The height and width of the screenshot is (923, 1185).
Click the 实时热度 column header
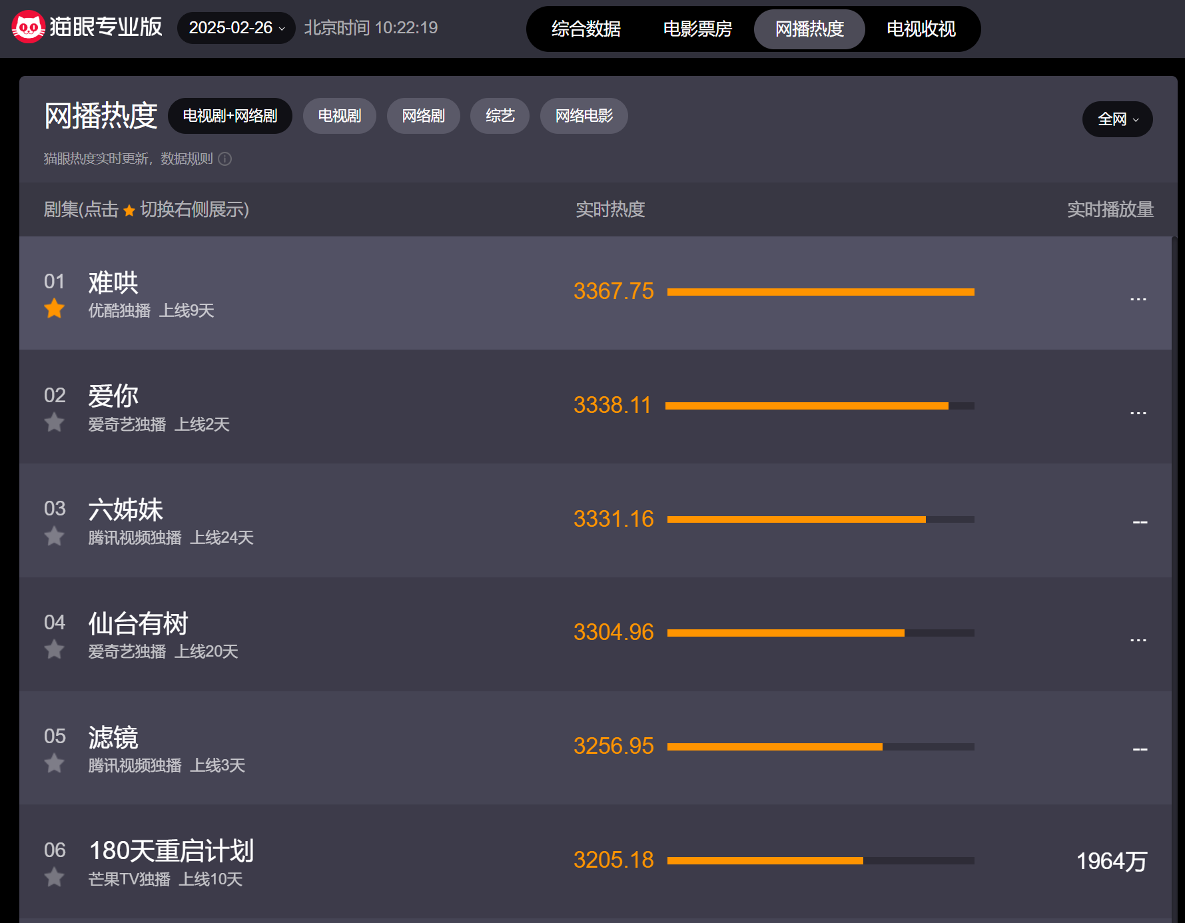tap(610, 209)
